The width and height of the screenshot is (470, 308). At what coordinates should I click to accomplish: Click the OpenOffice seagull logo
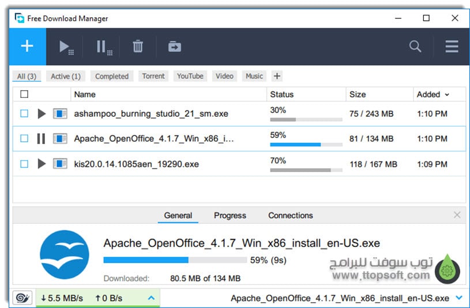(x=65, y=254)
